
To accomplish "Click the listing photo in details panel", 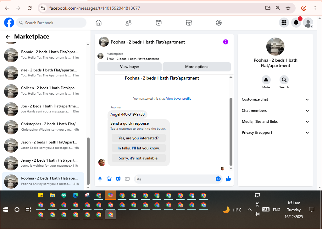I will 275,46.
